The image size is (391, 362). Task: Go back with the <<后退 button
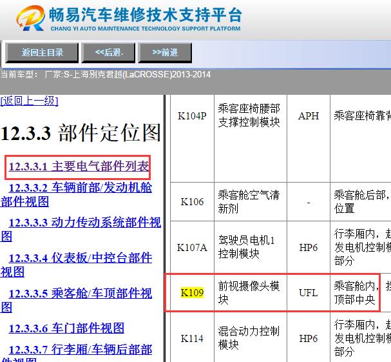[x=108, y=52]
